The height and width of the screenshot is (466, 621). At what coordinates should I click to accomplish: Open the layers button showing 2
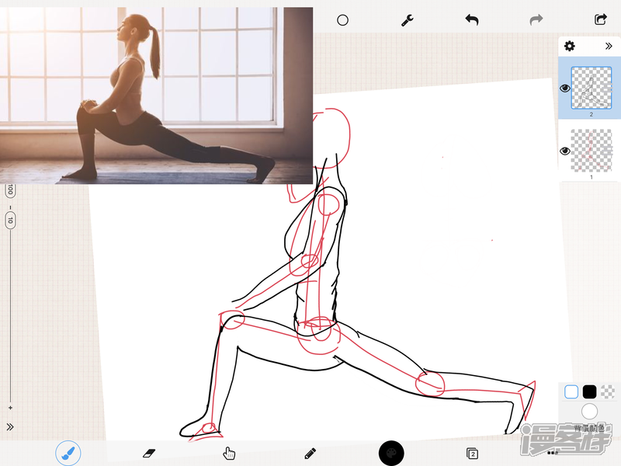click(x=472, y=453)
